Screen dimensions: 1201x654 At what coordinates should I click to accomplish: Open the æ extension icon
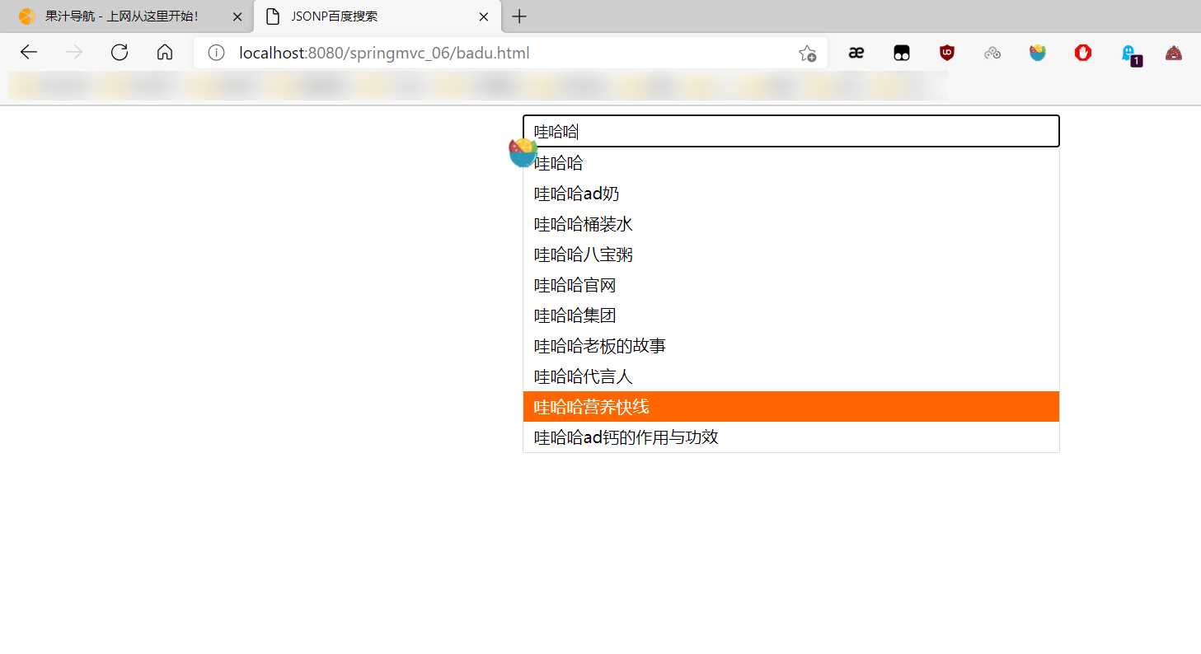point(856,53)
